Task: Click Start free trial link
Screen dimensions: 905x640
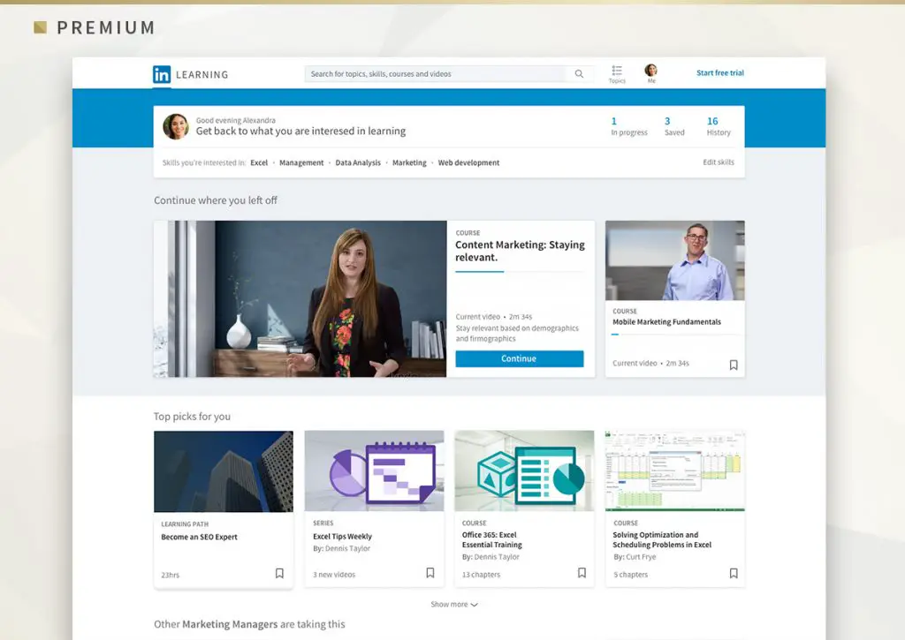Action: (719, 72)
